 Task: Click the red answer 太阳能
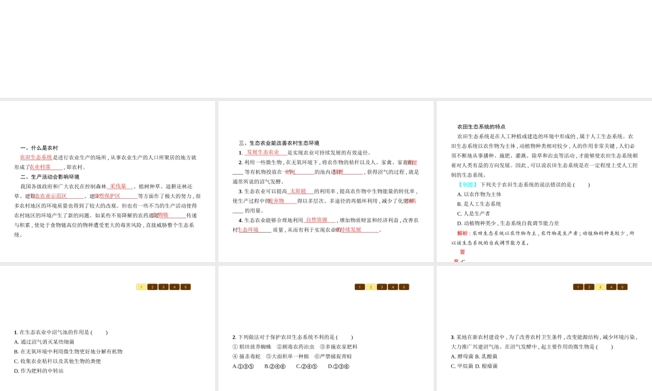pyautogui.click(x=298, y=191)
